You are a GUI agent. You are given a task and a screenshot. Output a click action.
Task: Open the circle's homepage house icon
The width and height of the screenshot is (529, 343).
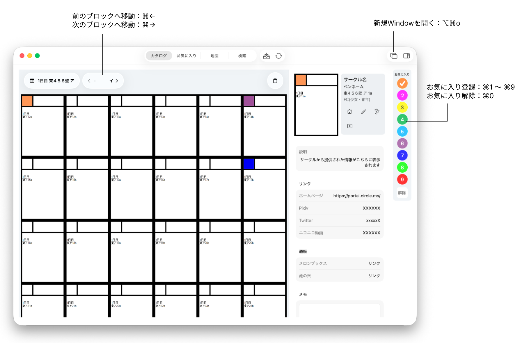pyautogui.click(x=349, y=112)
